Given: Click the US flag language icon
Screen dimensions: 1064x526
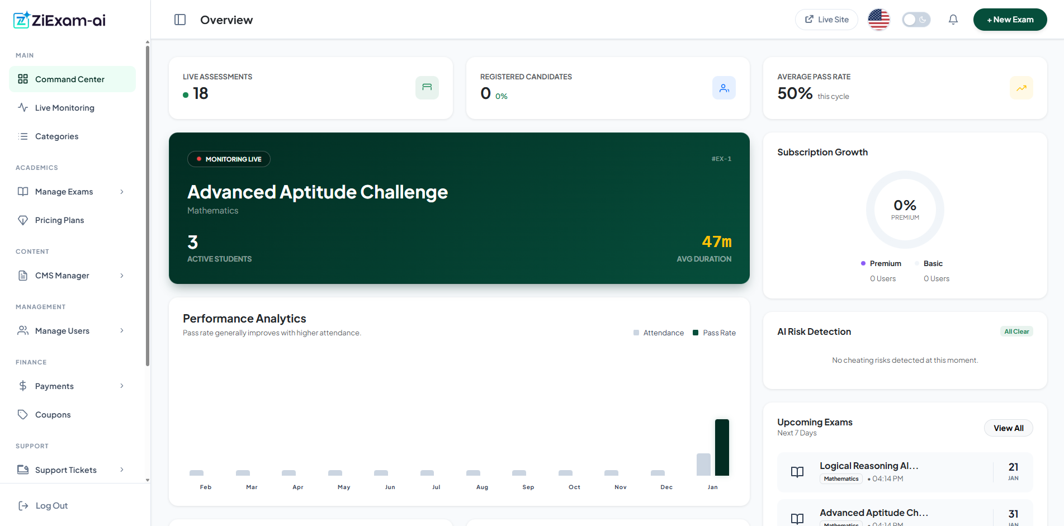Looking at the screenshot, I should (878, 20).
